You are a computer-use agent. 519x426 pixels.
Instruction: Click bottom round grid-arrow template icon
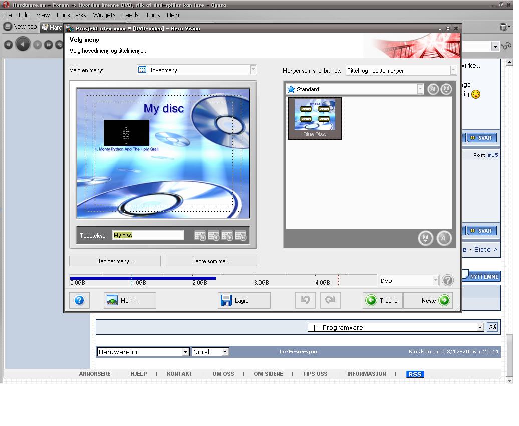click(x=426, y=238)
